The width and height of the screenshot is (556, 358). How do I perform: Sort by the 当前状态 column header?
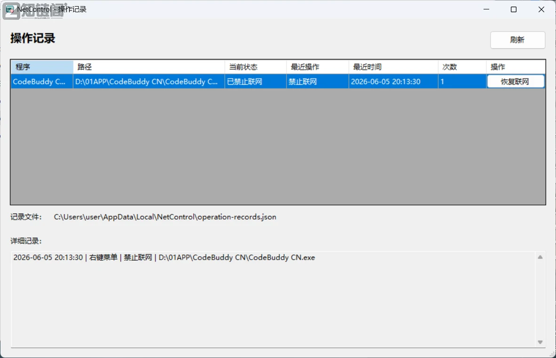pos(256,67)
